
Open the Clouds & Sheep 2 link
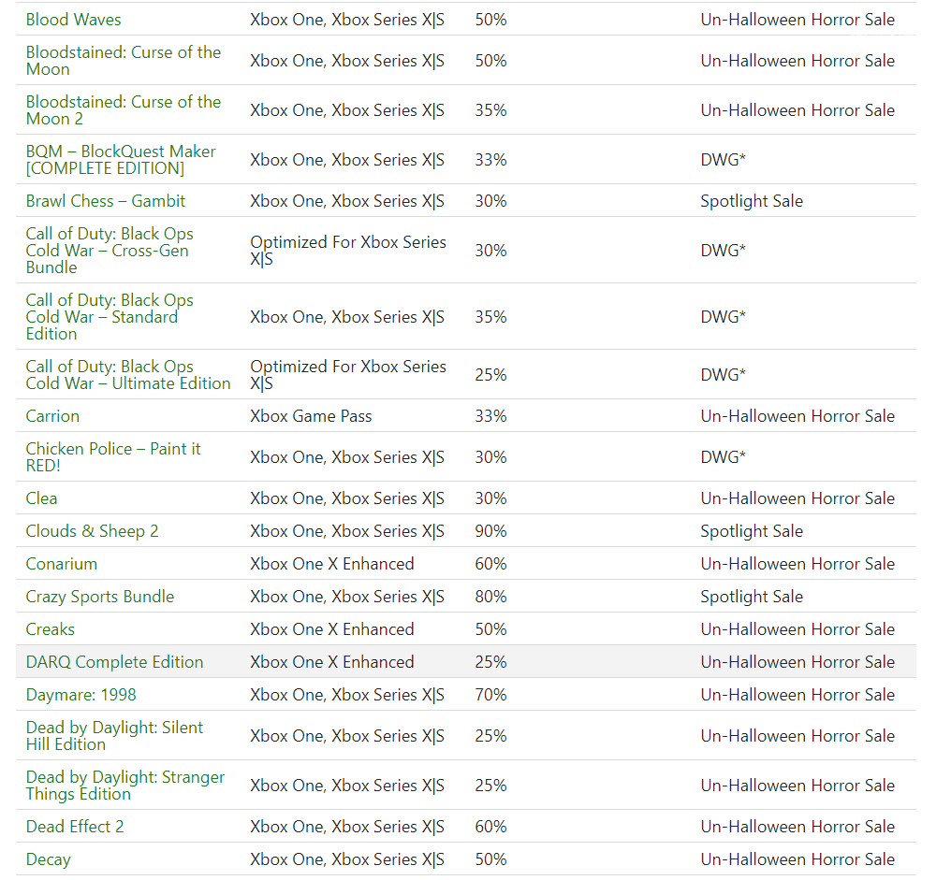(92, 531)
